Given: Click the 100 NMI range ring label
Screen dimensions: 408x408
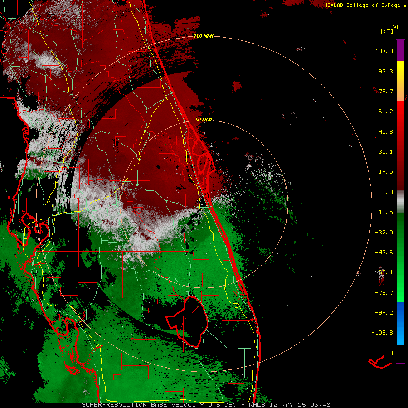Looking at the screenshot, I should coord(204,36).
